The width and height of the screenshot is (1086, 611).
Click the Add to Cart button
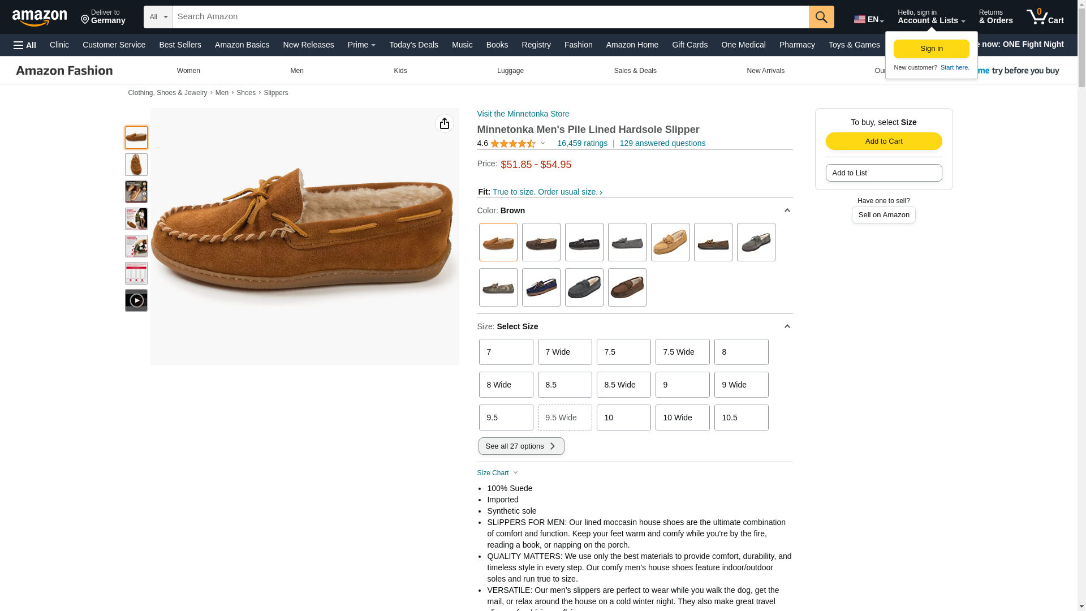884,141
